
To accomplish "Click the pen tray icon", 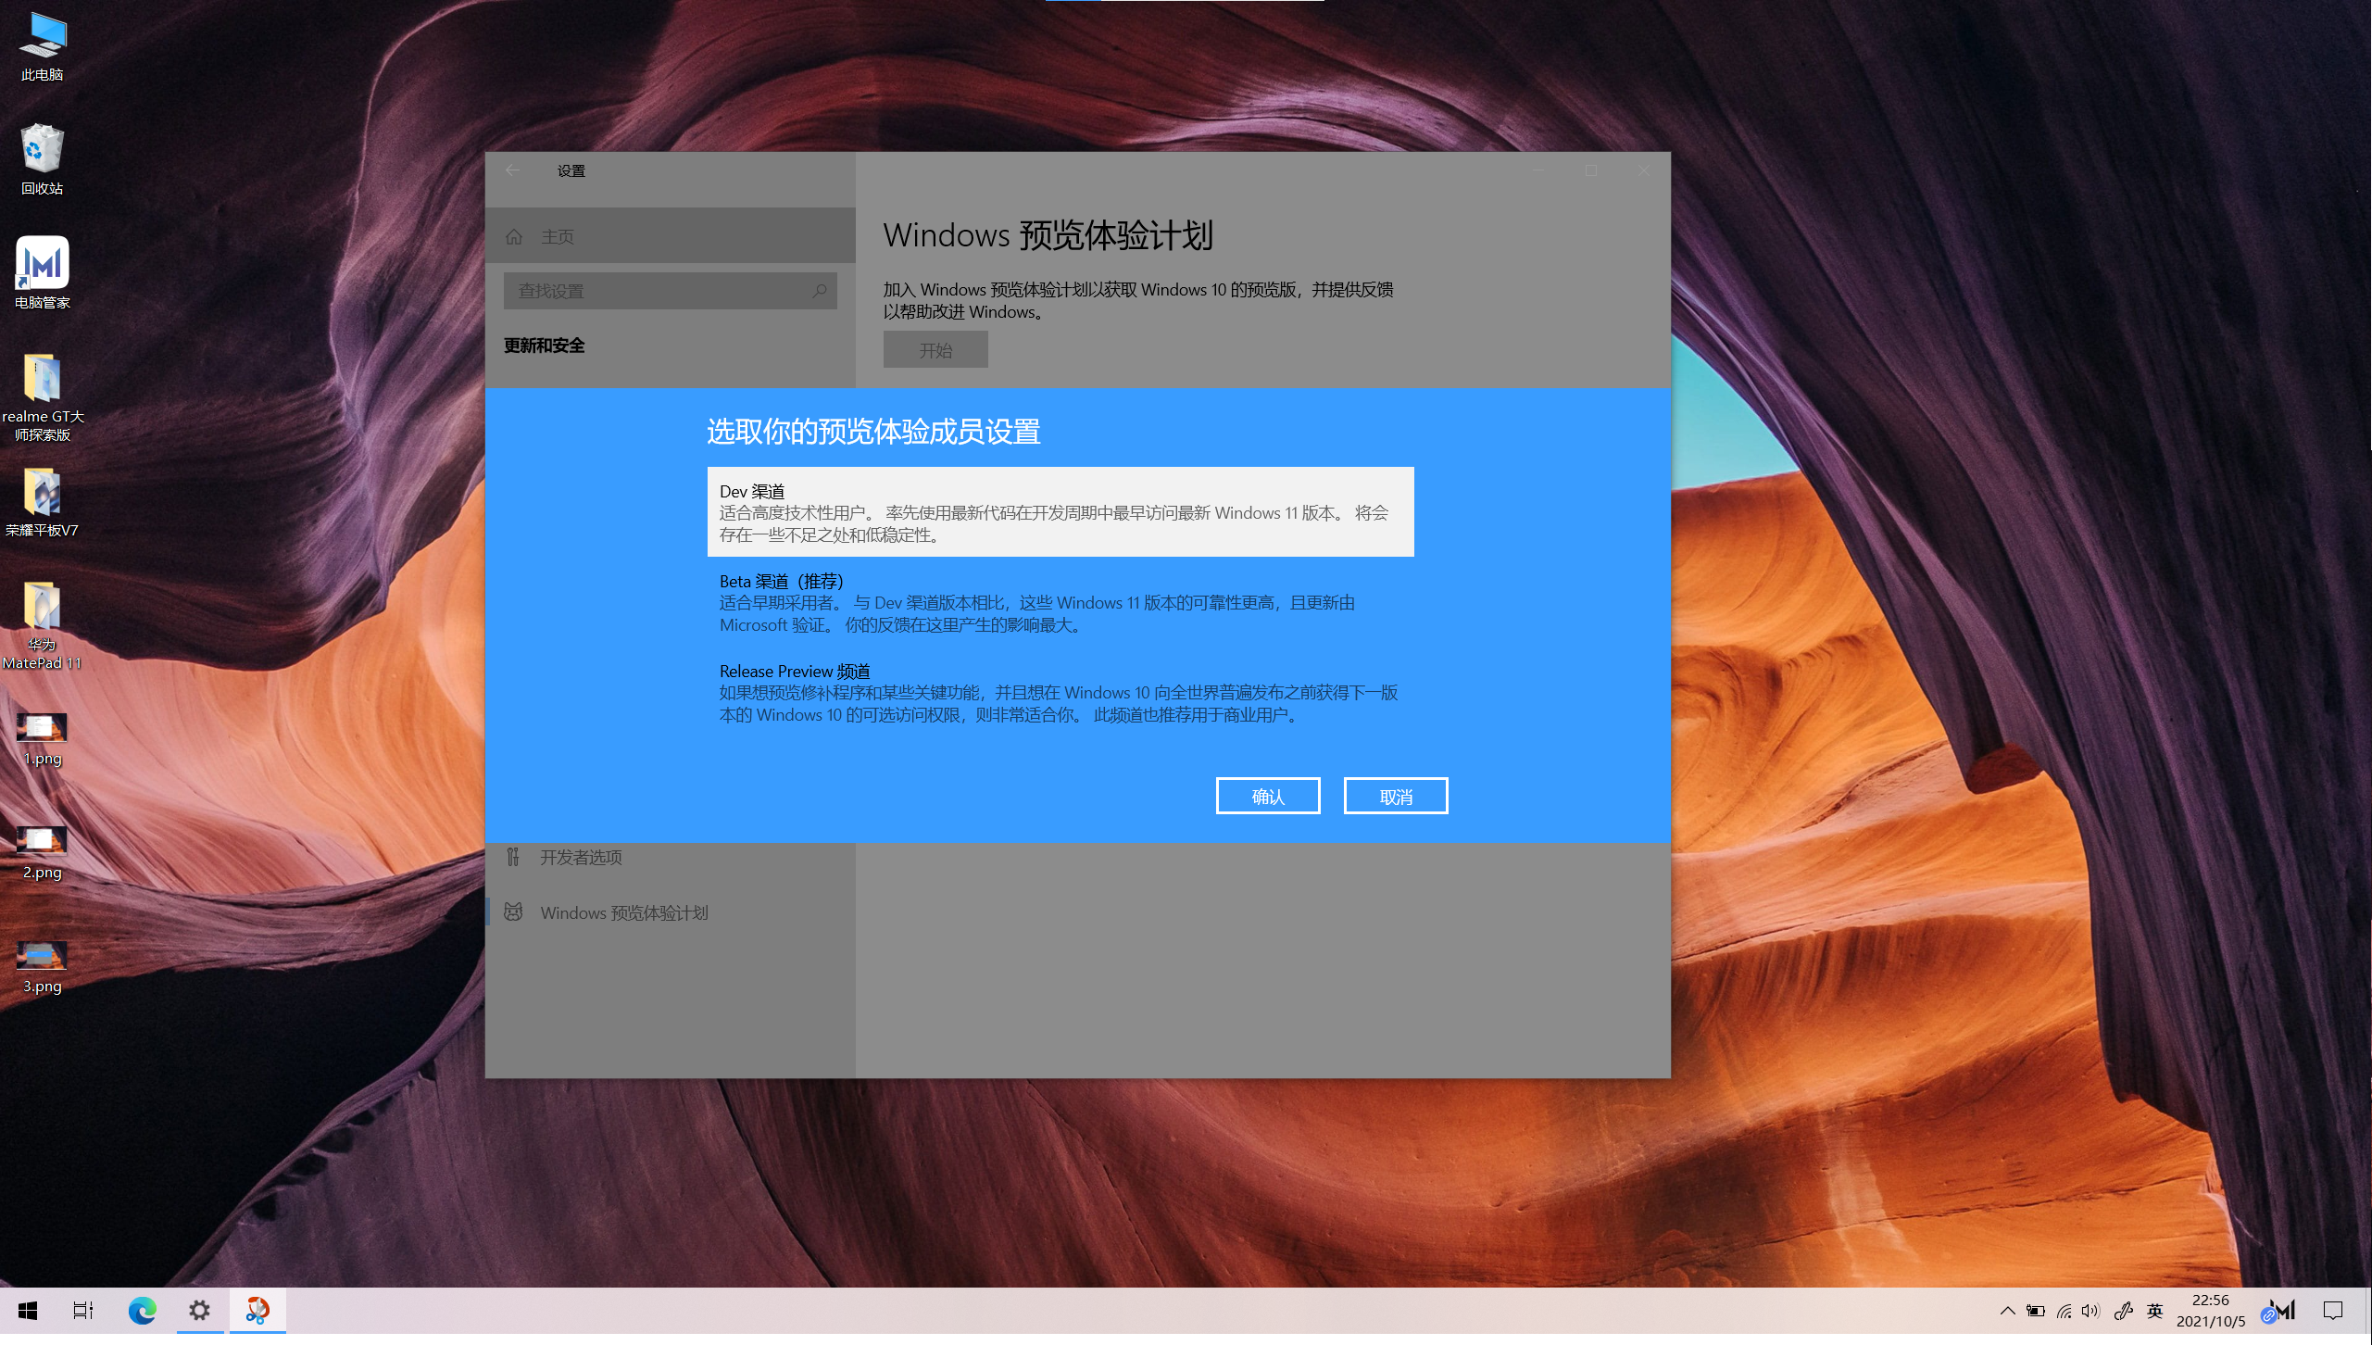I will pos(2123,1311).
